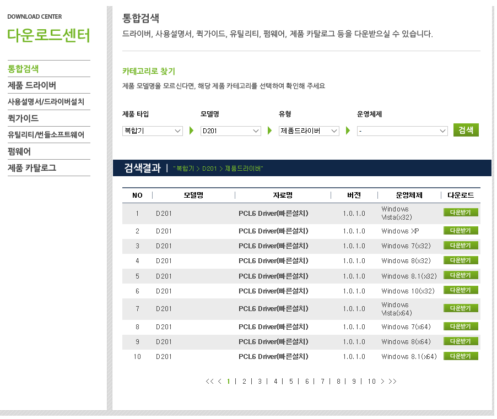Open the 퀵가이드 sidebar menu

pyautogui.click(x=23, y=118)
